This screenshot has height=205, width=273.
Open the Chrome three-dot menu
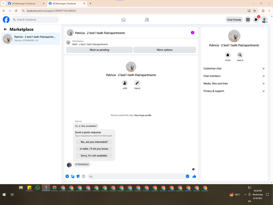point(269,11)
